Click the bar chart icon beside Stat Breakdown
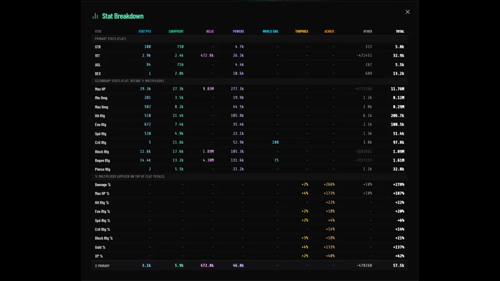 tap(95, 16)
